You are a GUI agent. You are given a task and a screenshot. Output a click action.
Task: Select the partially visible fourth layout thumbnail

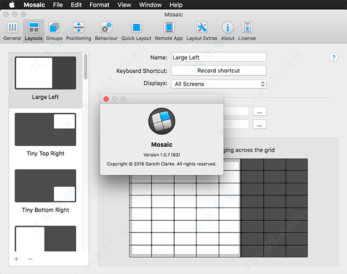coord(46,238)
